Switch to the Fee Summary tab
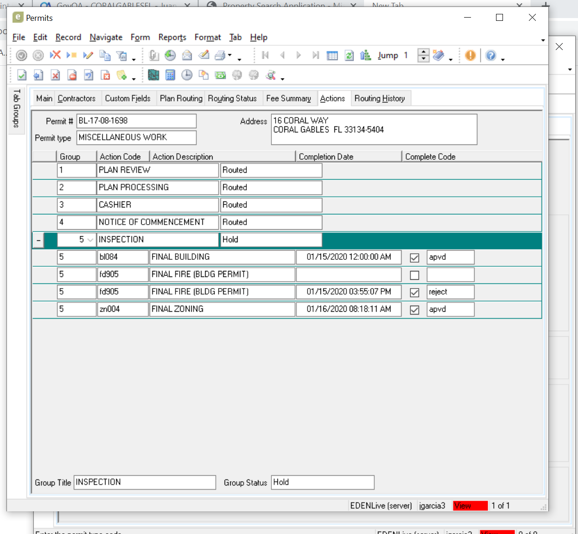The width and height of the screenshot is (578, 534). coord(288,98)
